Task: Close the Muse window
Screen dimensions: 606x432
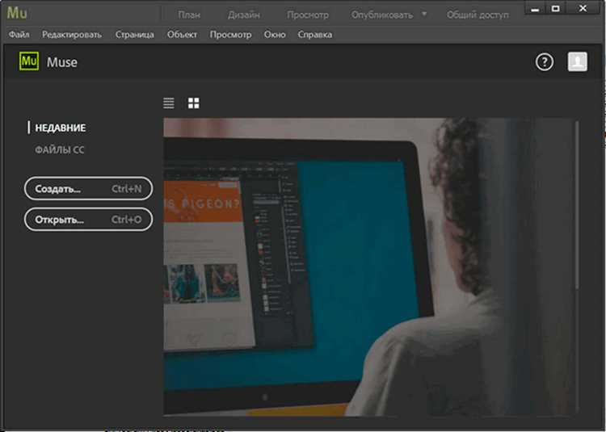Action: point(583,9)
